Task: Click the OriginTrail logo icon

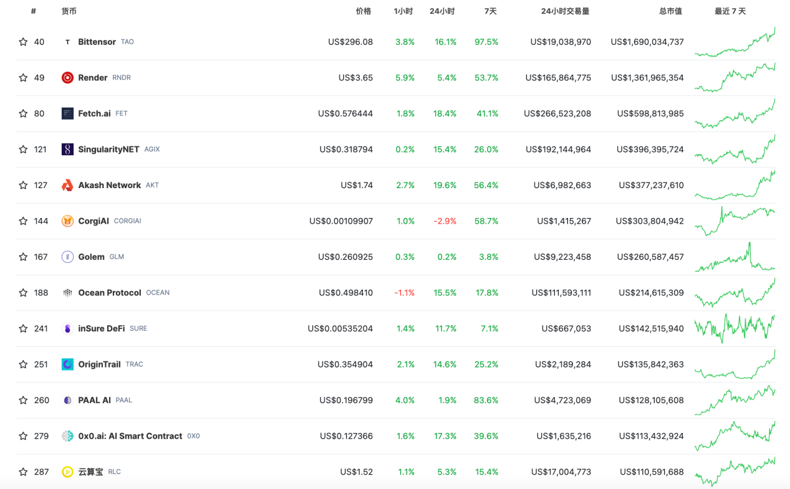Action: (67, 364)
